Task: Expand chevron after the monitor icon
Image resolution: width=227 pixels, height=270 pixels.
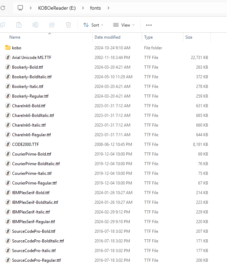Action: [31, 8]
